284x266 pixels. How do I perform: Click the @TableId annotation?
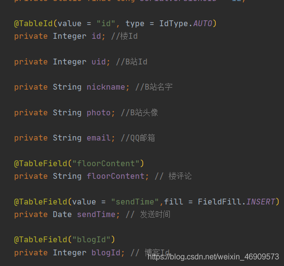click(33, 24)
